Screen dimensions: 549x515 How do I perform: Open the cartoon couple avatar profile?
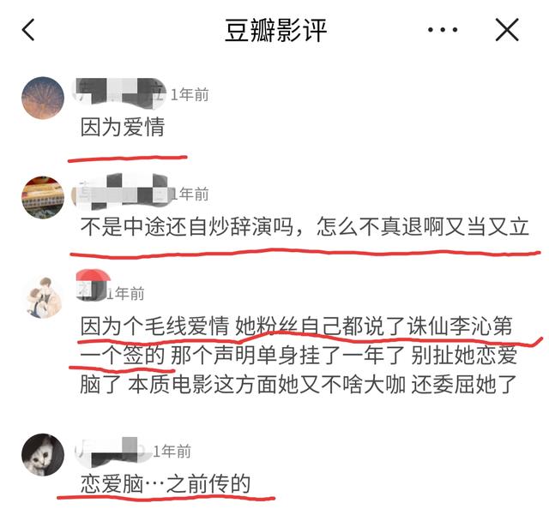[43, 297]
